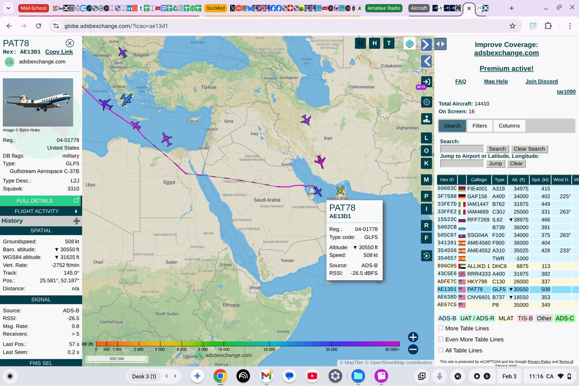Open the FAQ link

461,82
